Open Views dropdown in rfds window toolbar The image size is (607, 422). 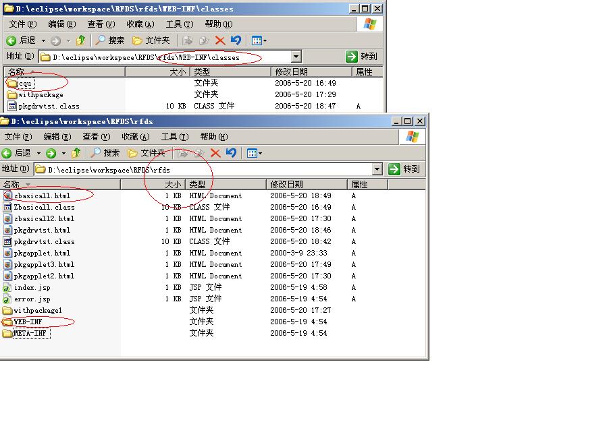(x=254, y=153)
